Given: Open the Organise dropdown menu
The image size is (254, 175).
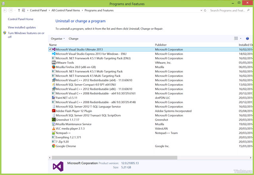Looking at the screenshot, I should (58, 38).
